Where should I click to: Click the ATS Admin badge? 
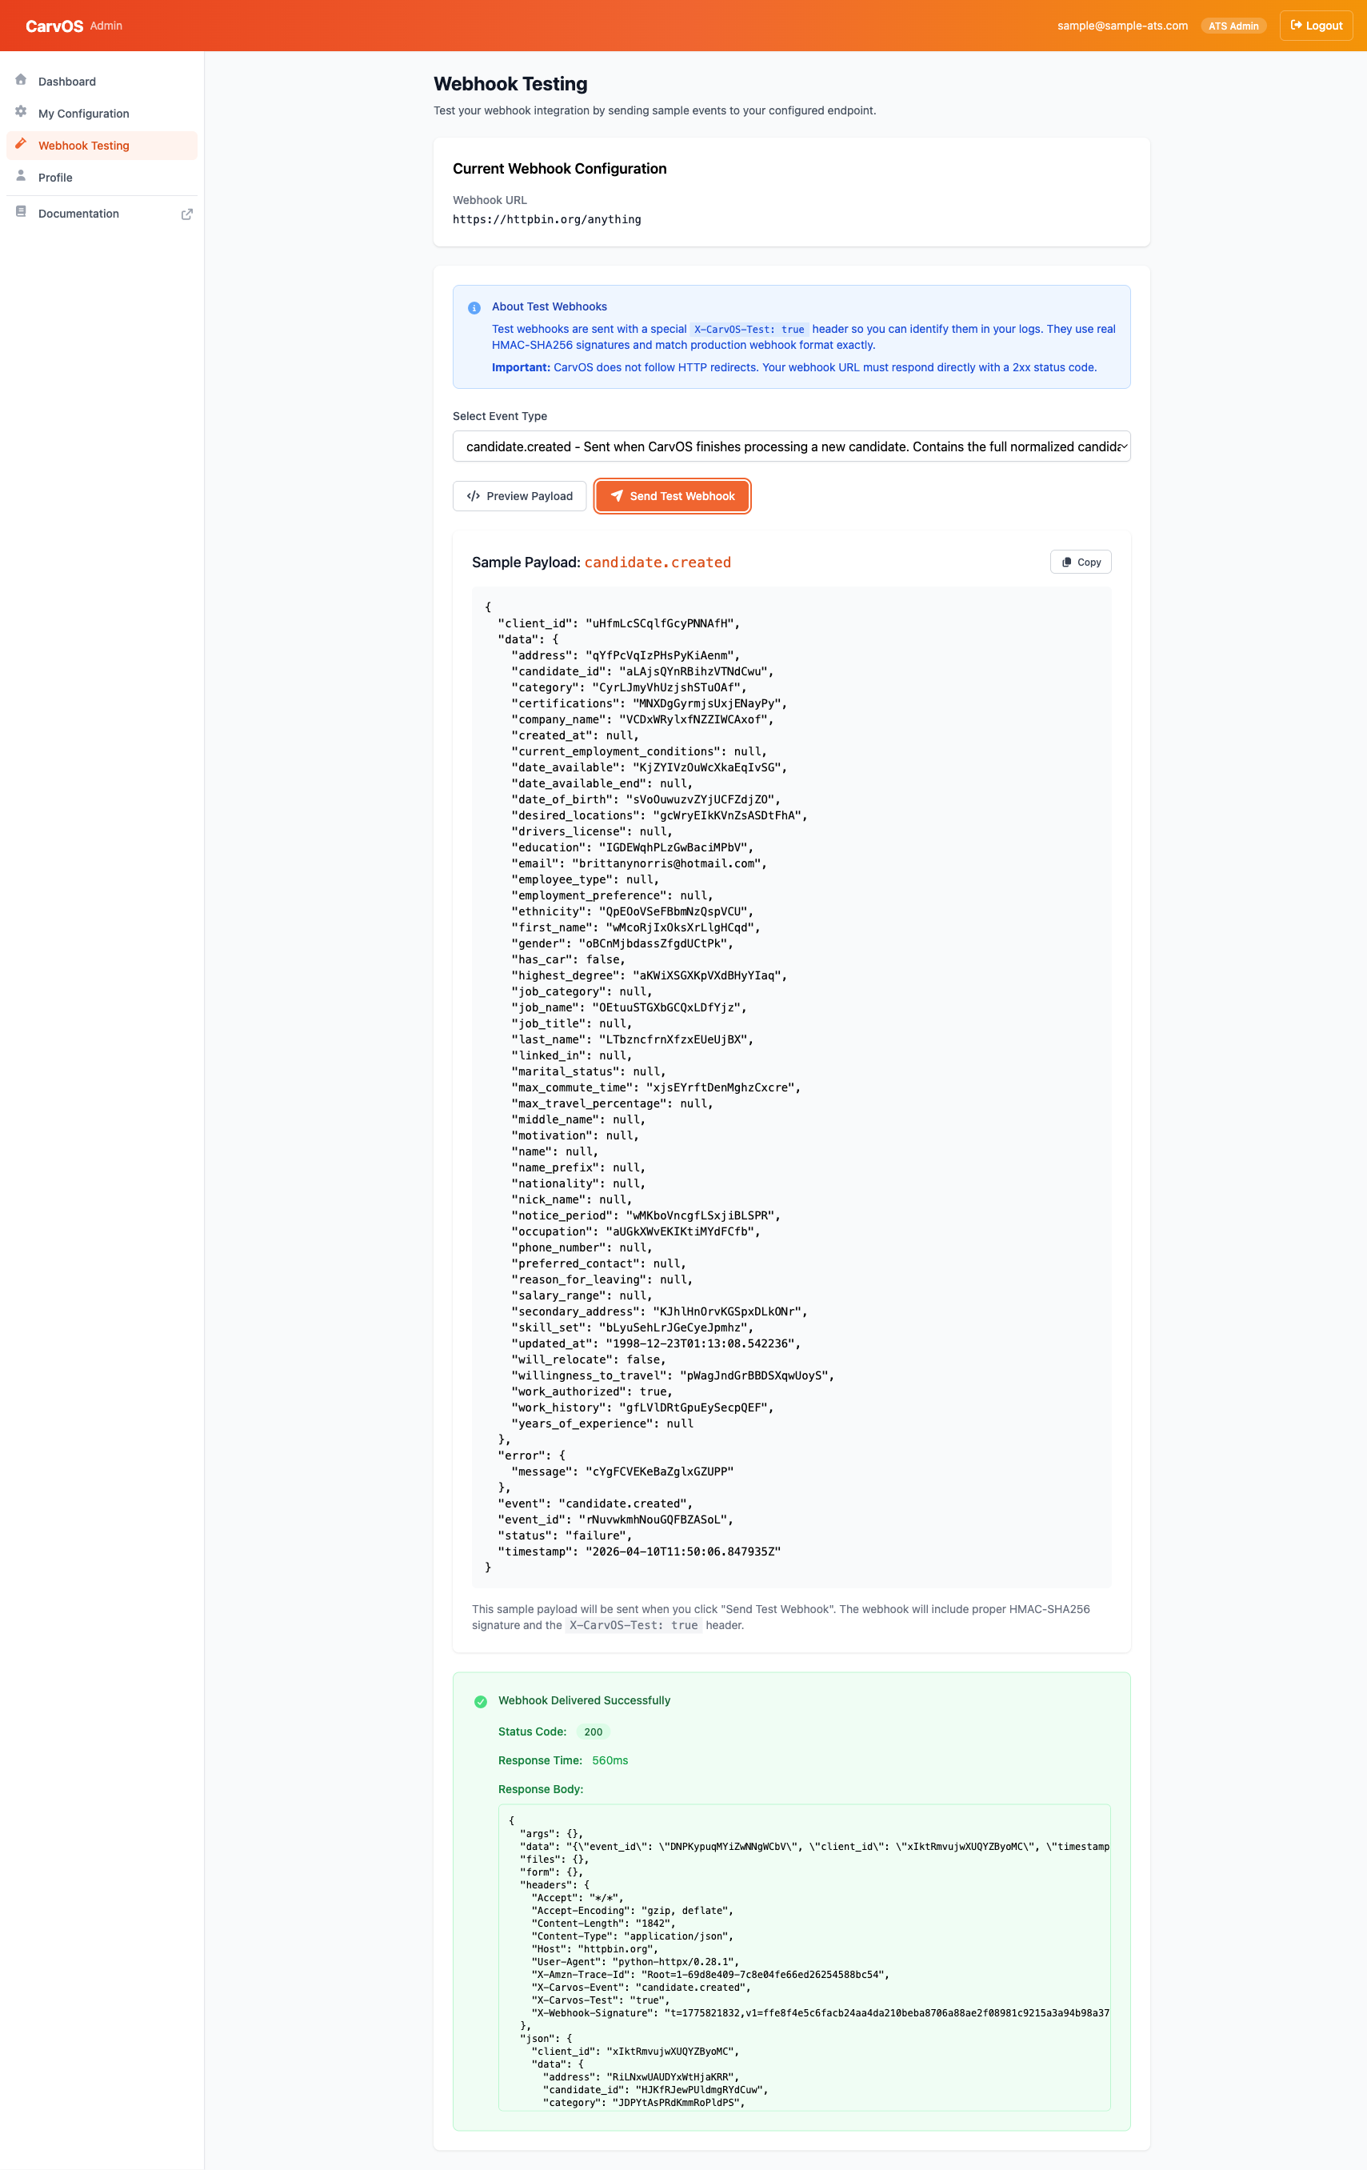click(1233, 26)
